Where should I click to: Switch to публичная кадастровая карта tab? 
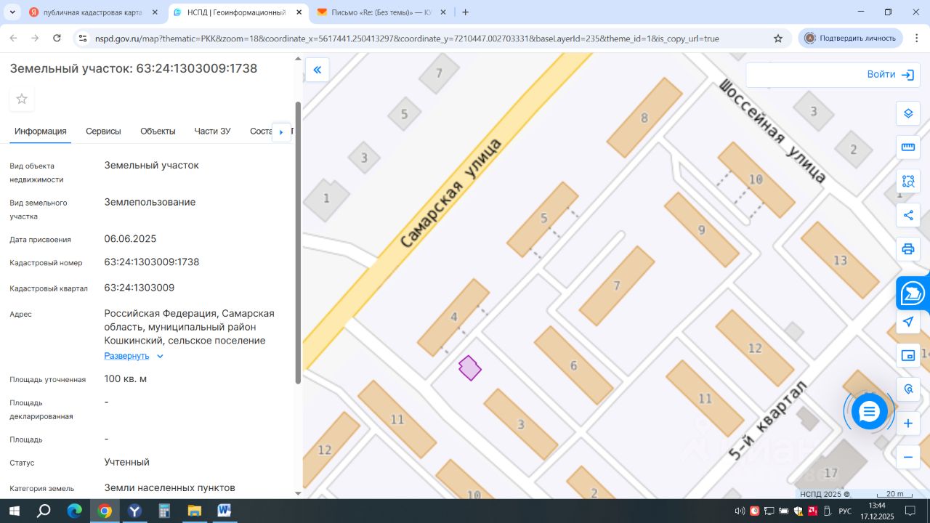click(94, 12)
